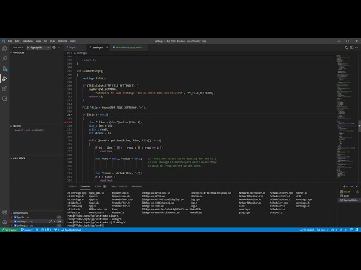
Task: Open the Source Control view
Action: tap(5, 69)
